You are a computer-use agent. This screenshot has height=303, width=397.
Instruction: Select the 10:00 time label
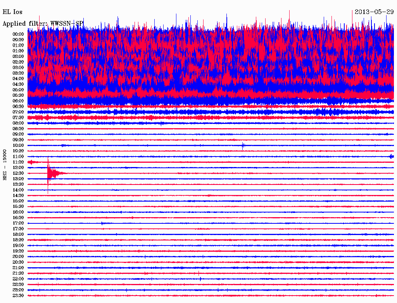point(18,145)
